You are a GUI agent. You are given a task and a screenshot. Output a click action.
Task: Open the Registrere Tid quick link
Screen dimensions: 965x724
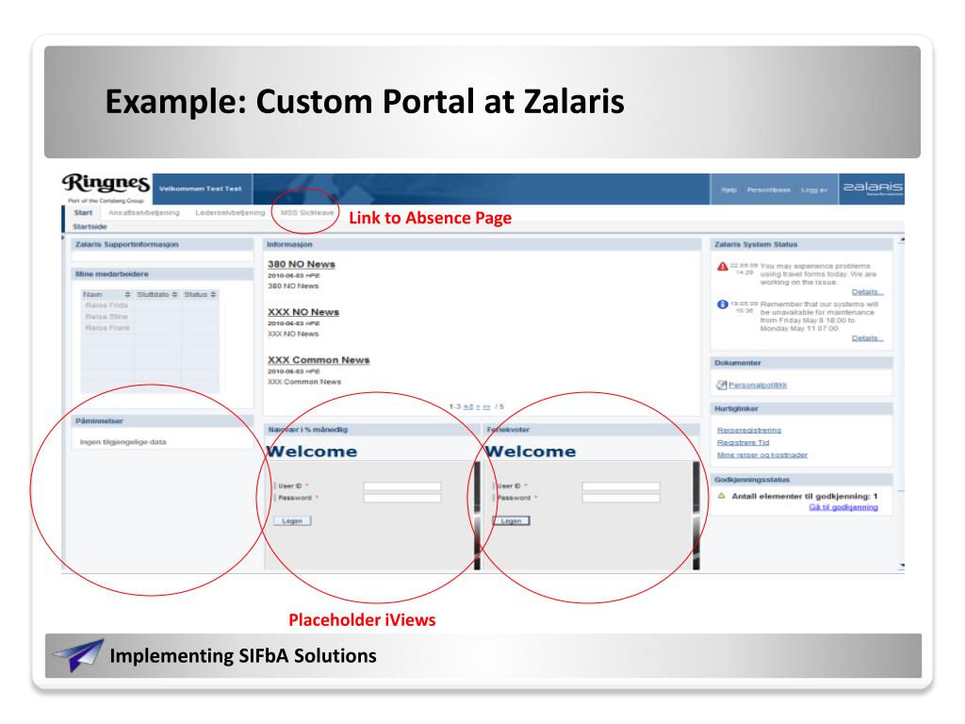pyautogui.click(x=743, y=442)
